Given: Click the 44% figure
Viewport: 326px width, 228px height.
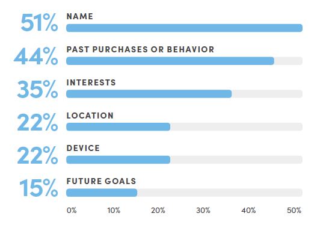Looking at the screenshot, I should click(35, 56).
